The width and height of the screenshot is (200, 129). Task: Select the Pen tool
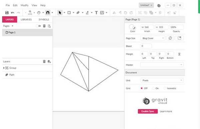point(78,13)
